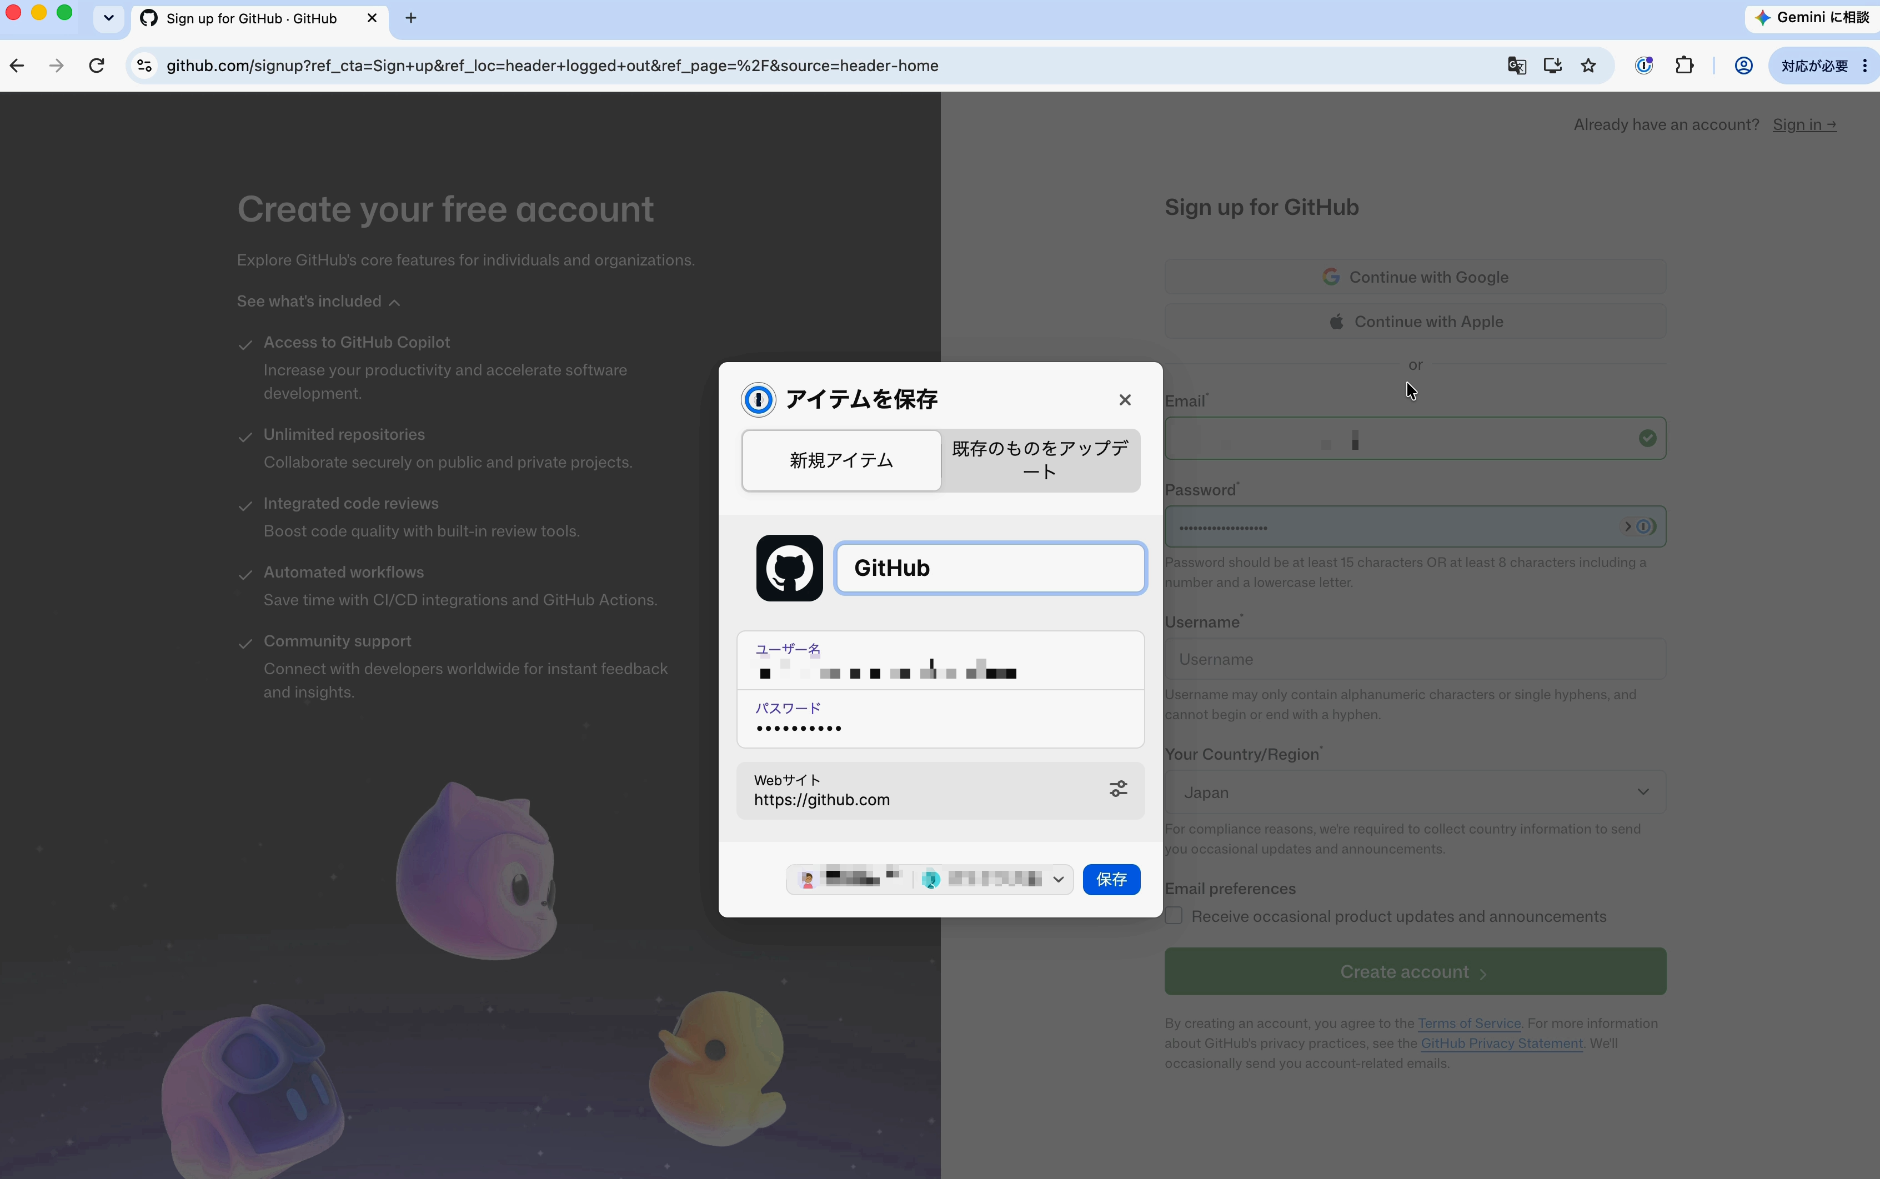
Task: Click the Automated workflows heading
Action: (344, 573)
